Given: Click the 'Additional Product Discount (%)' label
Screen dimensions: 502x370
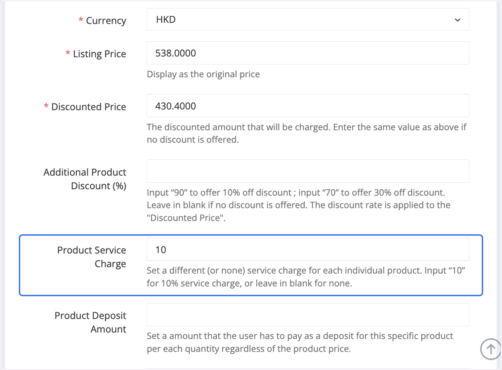Looking at the screenshot, I should coord(85,179).
